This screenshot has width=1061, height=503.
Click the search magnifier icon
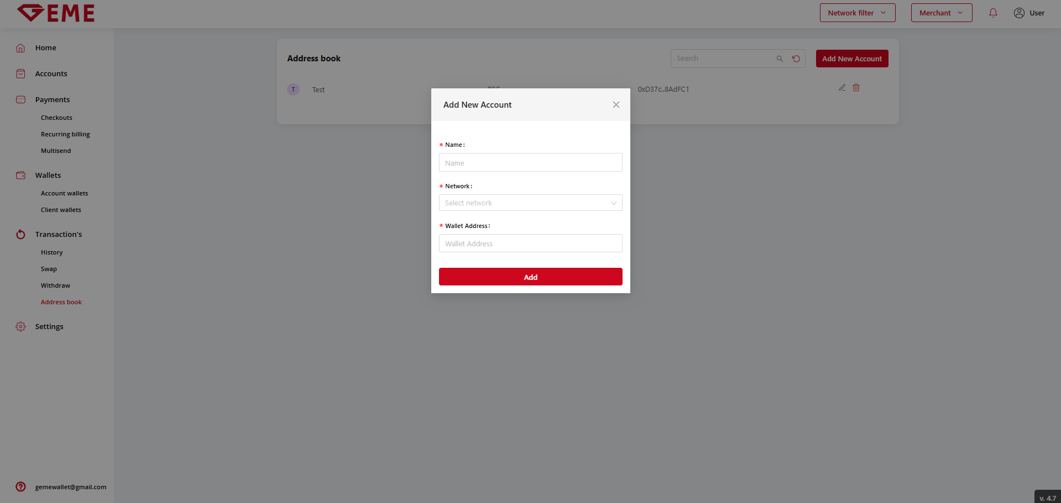(x=780, y=59)
